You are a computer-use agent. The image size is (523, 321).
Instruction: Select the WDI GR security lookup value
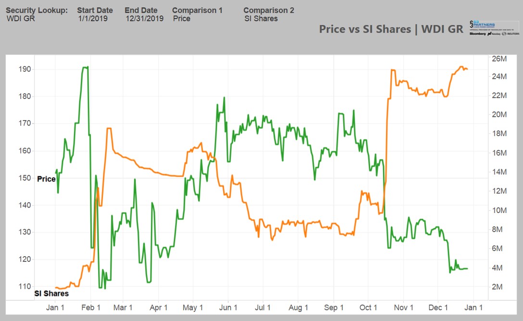pyautogui.click(x=21, y=19)
